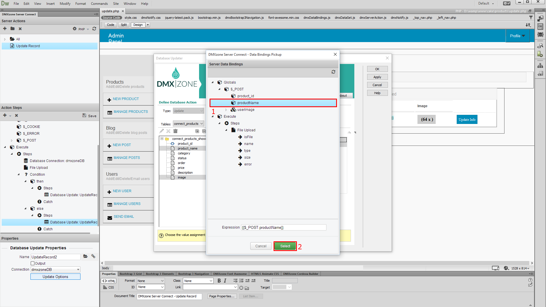Toggle italic formatting in Properties

click(x=225, y=281)
